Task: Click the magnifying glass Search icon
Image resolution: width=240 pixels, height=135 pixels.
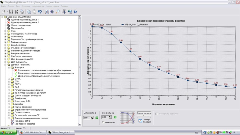Action: click(57, 12)
